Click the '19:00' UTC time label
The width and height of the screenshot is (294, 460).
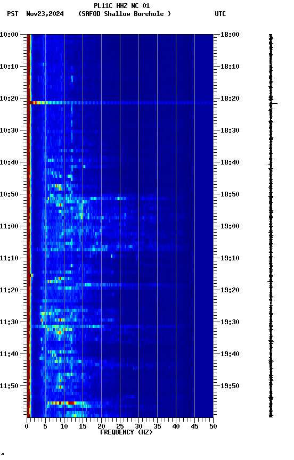pyautogui.click(x=230, y=226)
